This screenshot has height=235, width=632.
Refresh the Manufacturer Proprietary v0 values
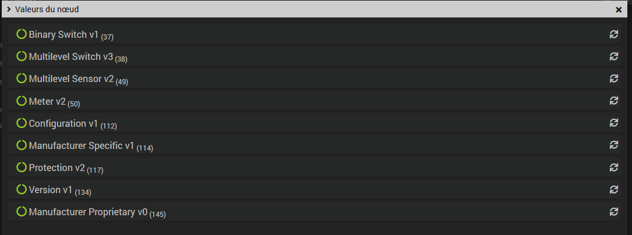click(x=613, y=211)
